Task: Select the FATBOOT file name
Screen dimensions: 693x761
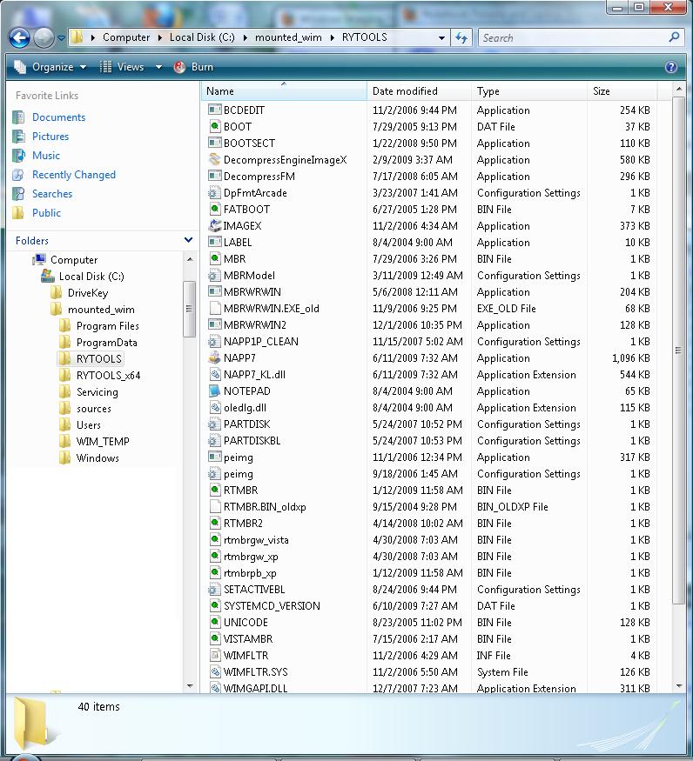Action: (246, 209)
